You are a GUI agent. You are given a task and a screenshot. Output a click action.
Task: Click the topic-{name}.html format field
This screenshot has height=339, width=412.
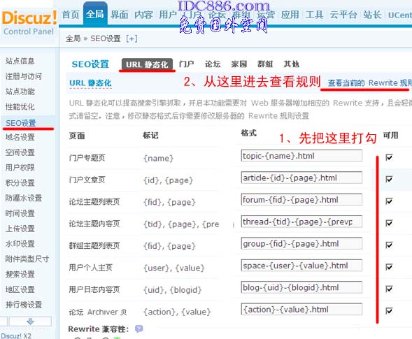click(301, 156)
